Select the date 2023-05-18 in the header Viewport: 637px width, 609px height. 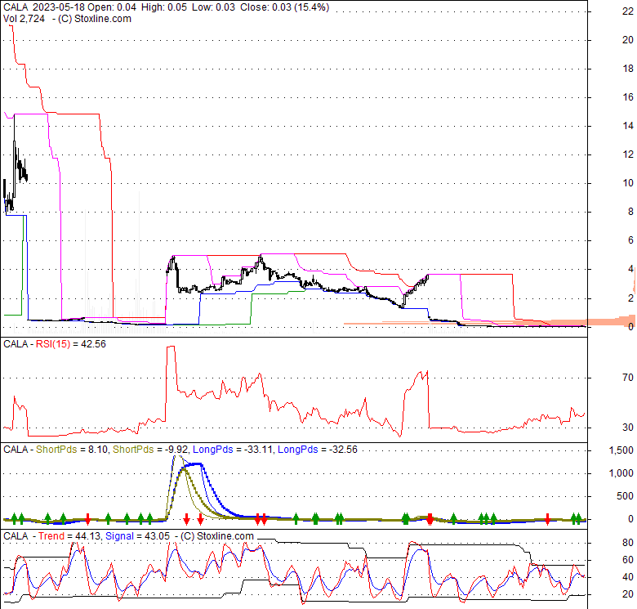tap(59, 7)
